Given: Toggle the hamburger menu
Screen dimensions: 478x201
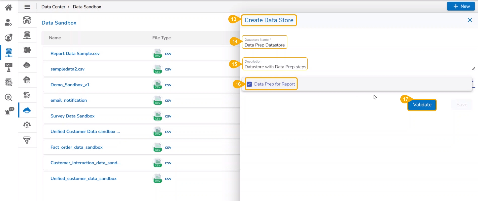Looking at the screenshot, I should tap(27, 7).
